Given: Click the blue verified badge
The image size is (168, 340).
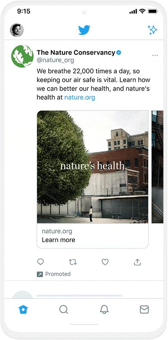Looking at the screenshot, I should pos(118,53).
